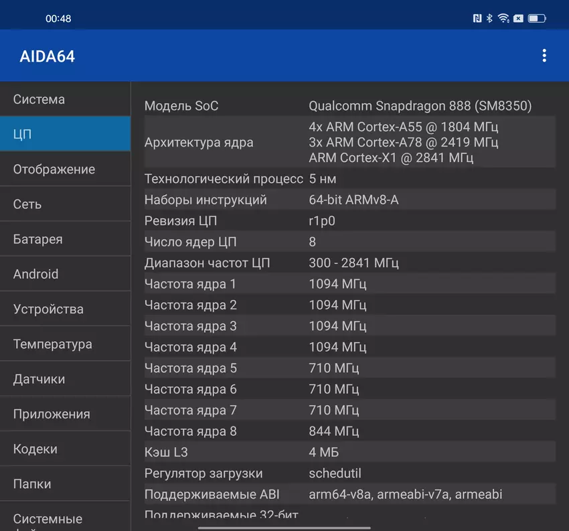
Task: Select the Датчики sidebar item
Action: point(65,379)
